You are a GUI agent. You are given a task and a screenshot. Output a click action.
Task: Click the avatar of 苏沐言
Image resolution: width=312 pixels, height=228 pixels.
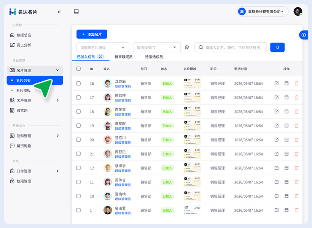108,182
